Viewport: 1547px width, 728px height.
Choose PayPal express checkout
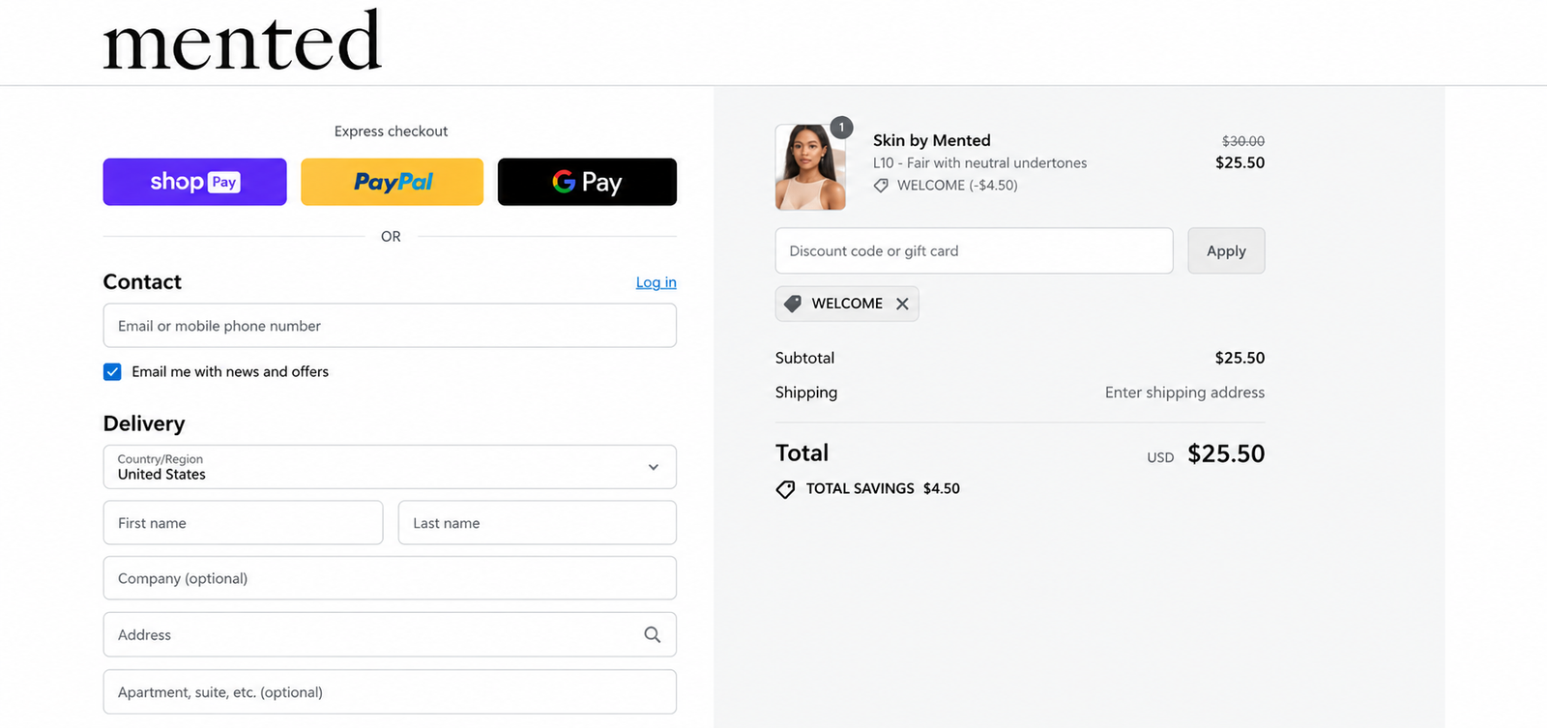click(x=393, y=182)
